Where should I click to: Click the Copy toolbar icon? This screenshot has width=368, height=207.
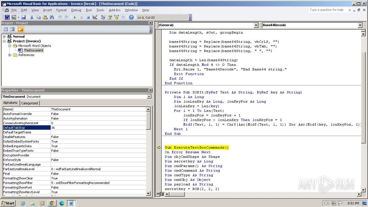point(38,18)
